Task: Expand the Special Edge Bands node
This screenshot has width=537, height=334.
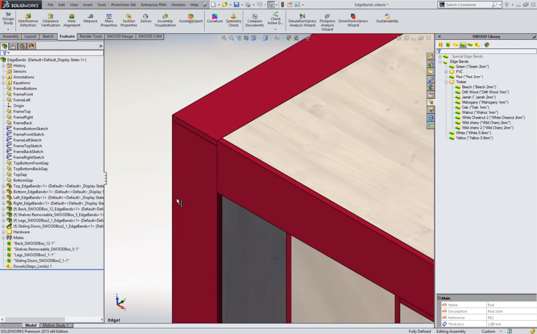Action: tap(440, 57)
